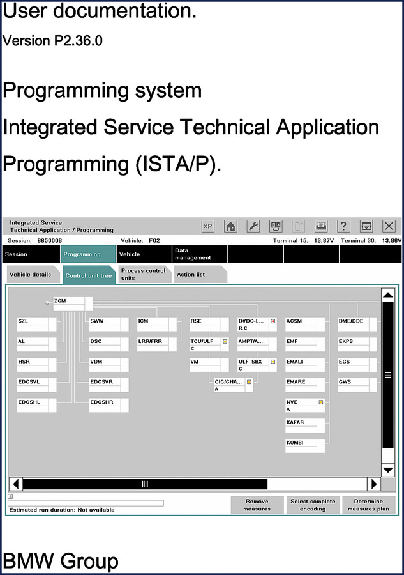
Task: Switch to Process control units tab
Action: 145,274
